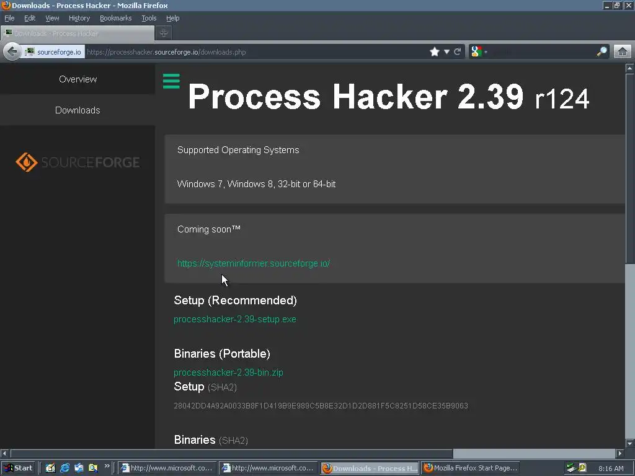Go to Overview in the sidebar

tap(78, 79)
